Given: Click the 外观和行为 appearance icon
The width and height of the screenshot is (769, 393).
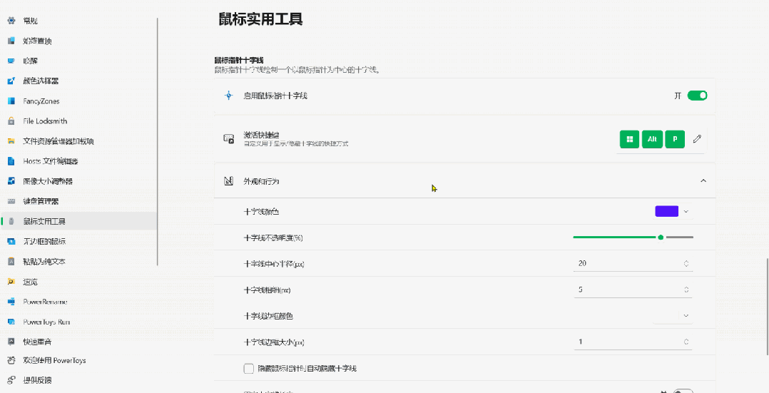Looking at the screenshot, I should (228, 181).
